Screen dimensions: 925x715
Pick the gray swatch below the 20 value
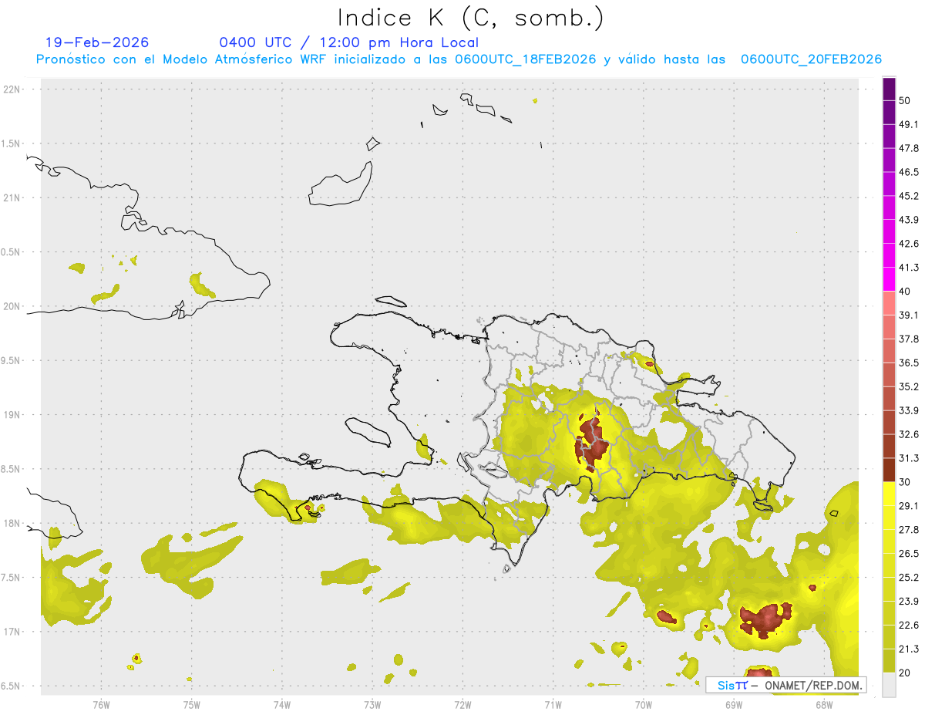click(889, 685)
